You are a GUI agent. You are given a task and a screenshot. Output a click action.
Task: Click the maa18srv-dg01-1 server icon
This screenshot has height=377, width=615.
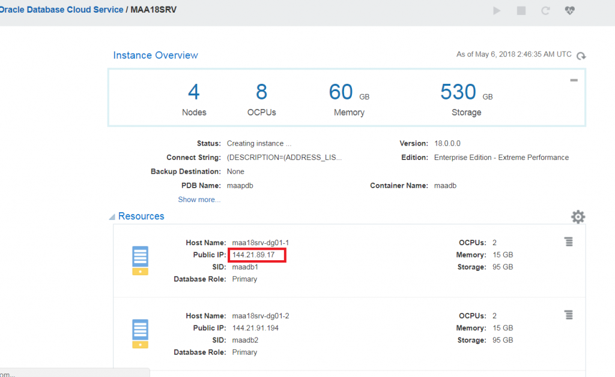(x=140, y=261)
